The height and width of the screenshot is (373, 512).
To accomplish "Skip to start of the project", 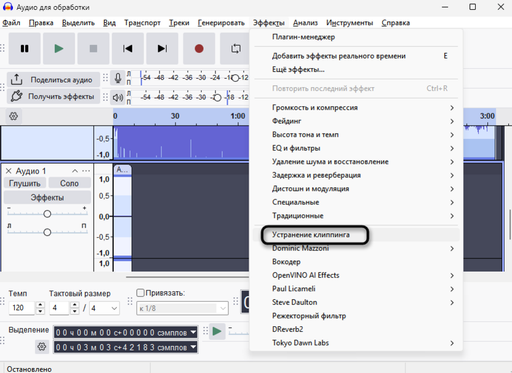I will tap(127, 49).
